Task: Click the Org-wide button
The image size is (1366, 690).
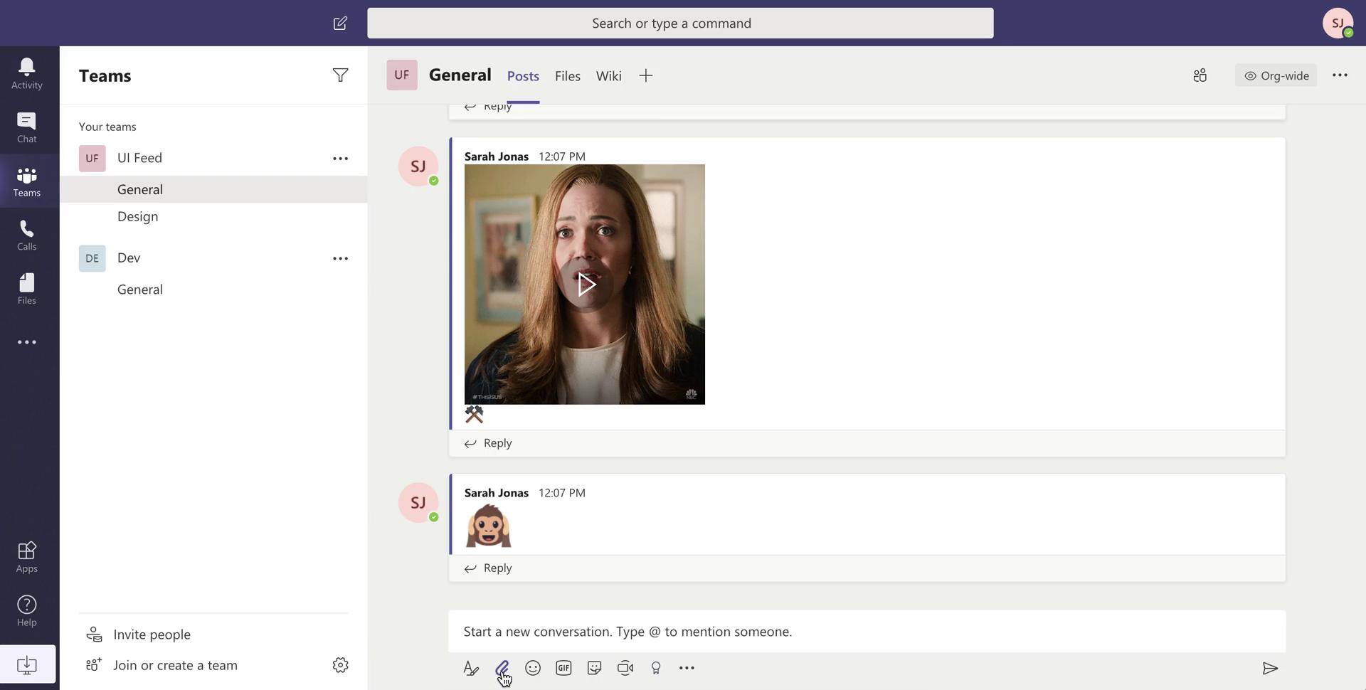Action: click(1276, 75)
